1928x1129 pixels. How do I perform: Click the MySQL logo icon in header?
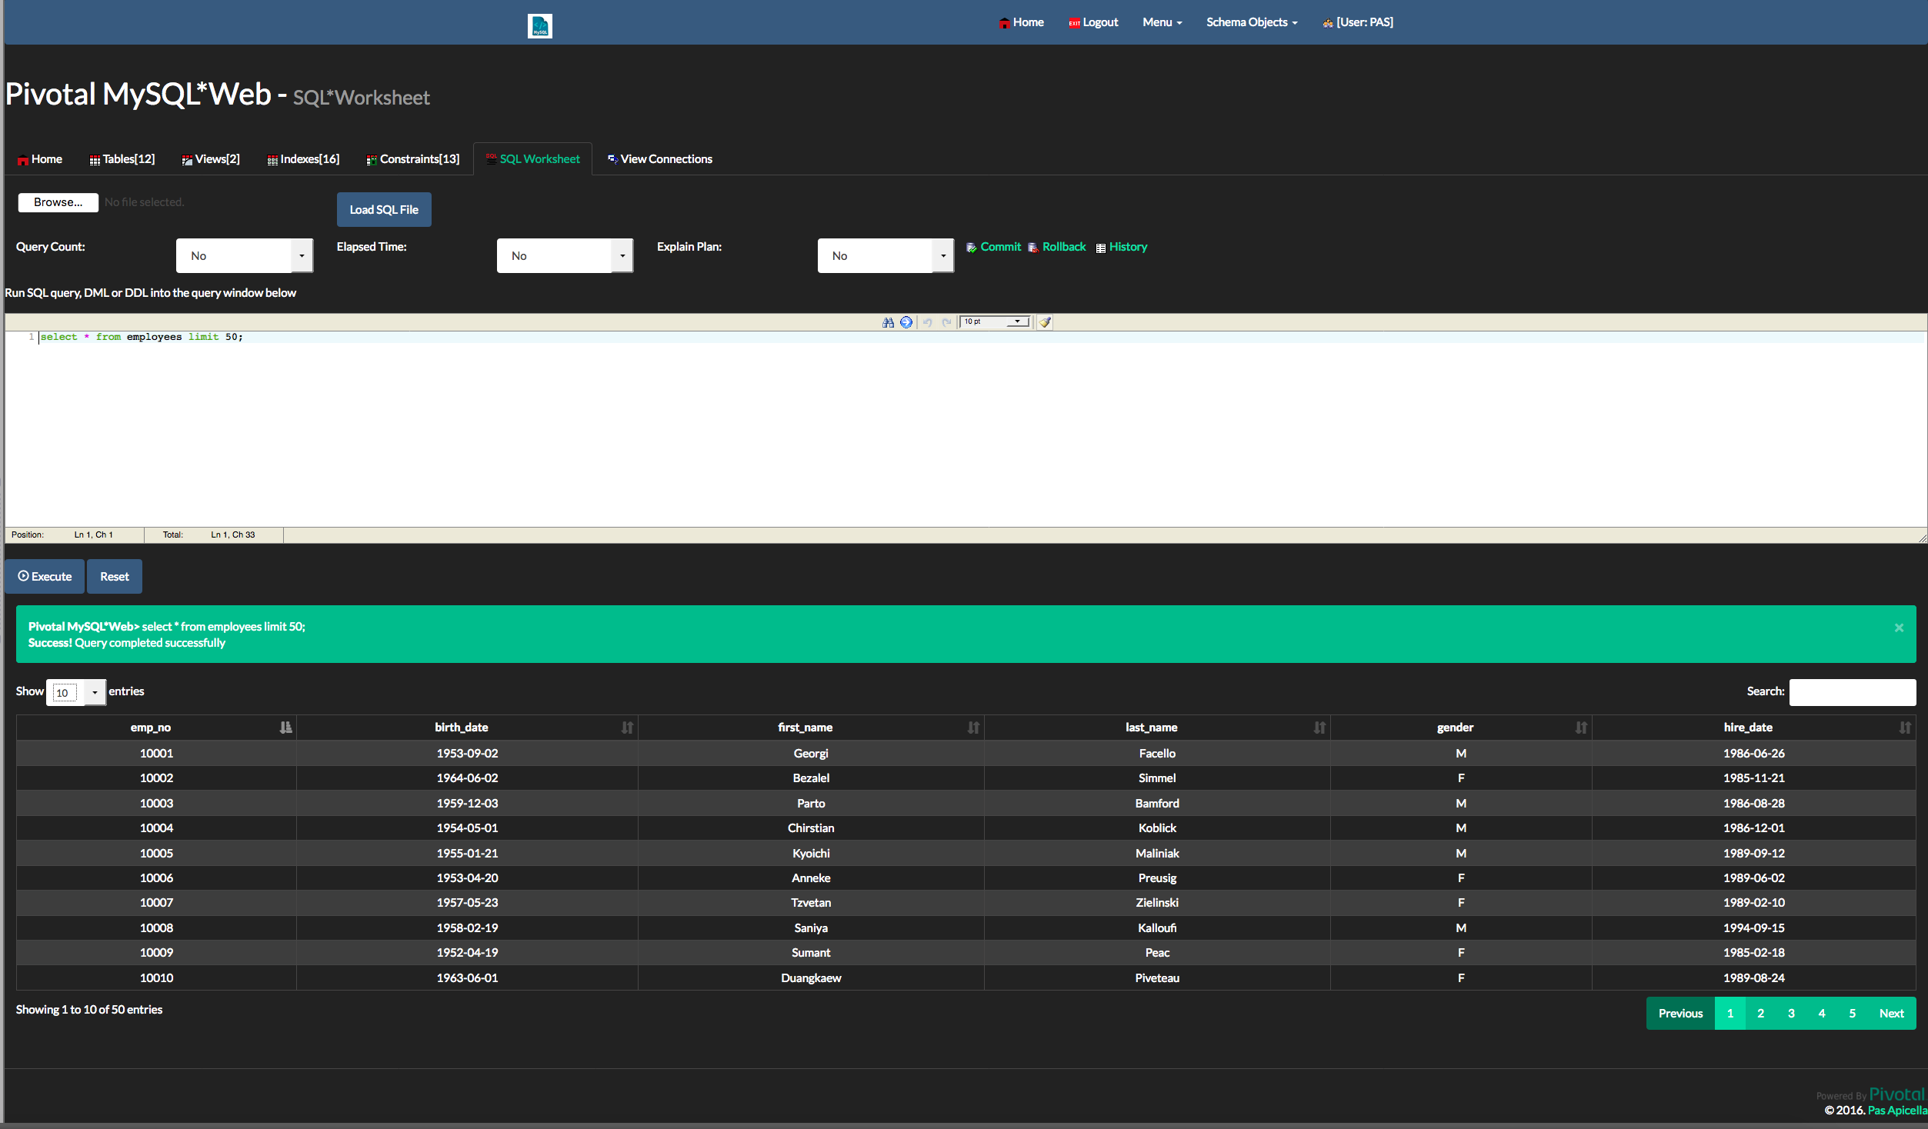point(539,25)
